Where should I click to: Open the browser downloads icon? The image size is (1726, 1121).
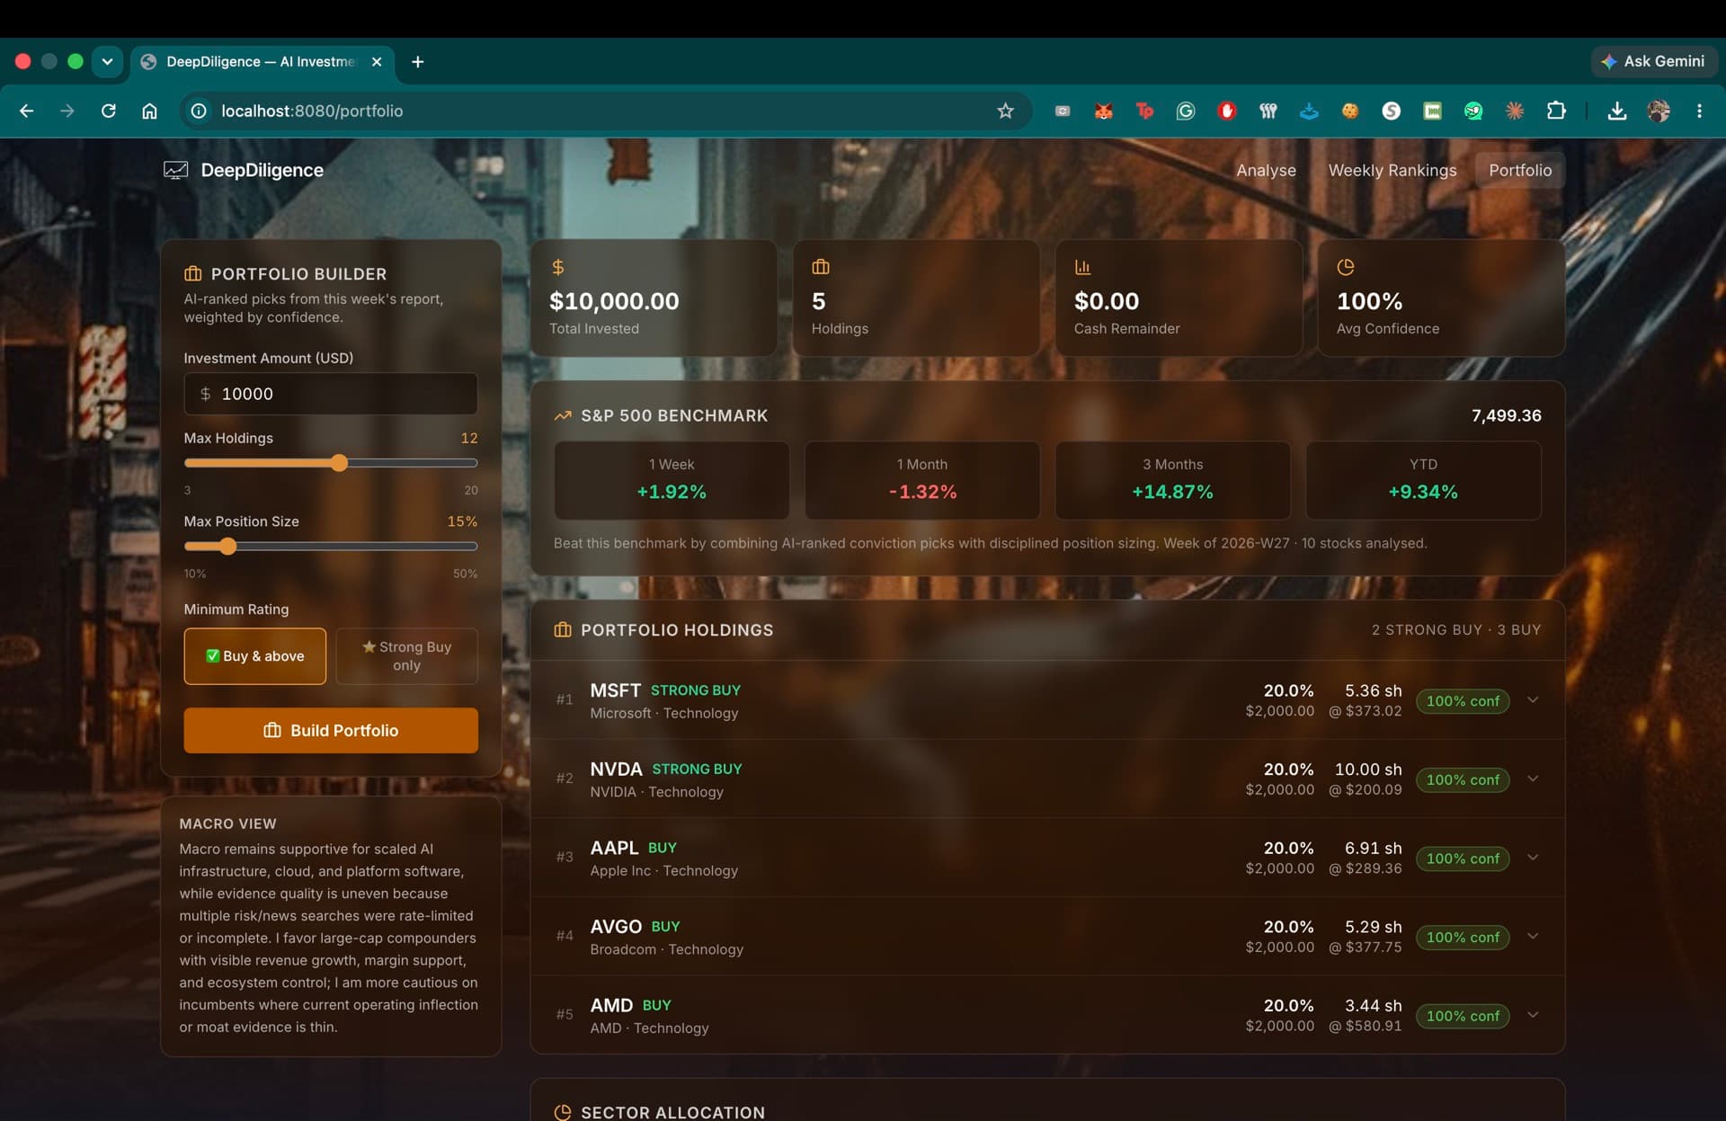[x=1616, y=111]
